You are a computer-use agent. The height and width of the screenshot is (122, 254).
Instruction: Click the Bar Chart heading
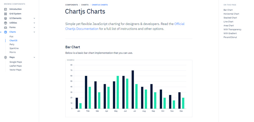tap(73, 47)
